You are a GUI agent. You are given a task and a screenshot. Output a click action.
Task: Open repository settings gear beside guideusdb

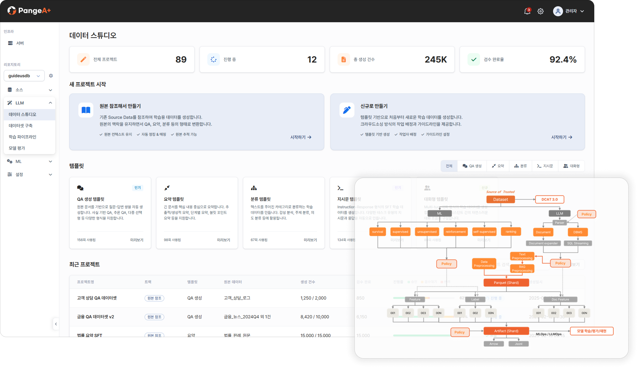[51, 76]
